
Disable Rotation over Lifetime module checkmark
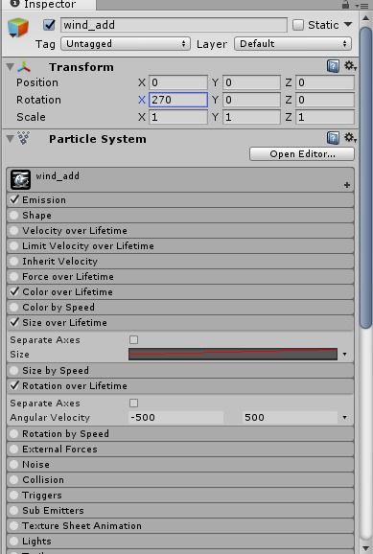tap(14, 385)
